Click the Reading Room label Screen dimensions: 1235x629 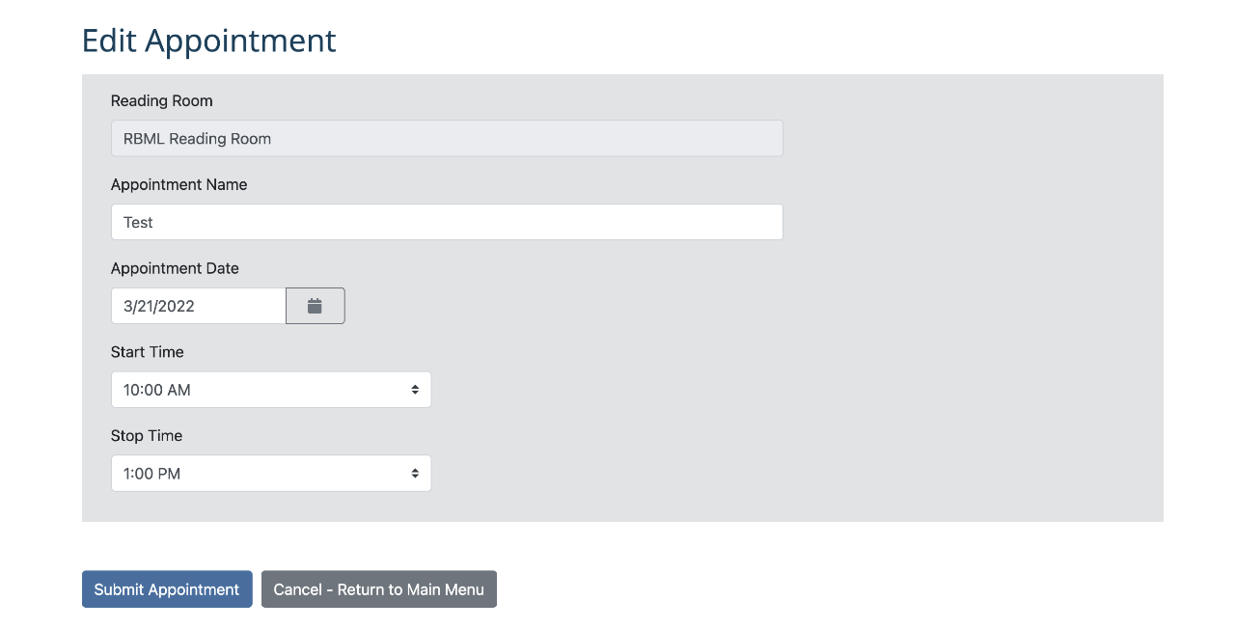(161, 100)
